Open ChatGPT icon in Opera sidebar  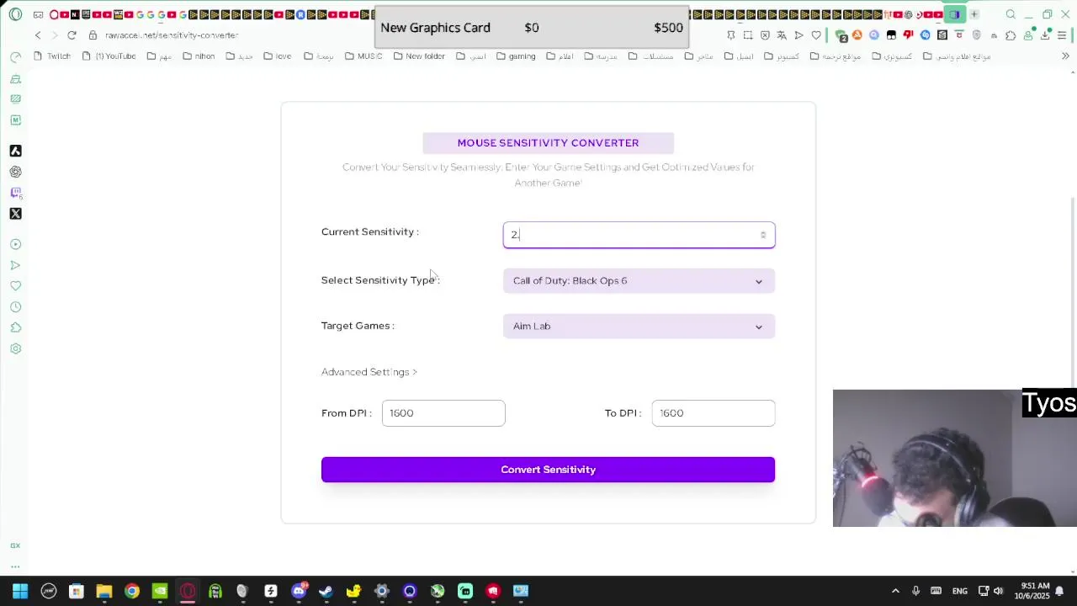[15, 172]
